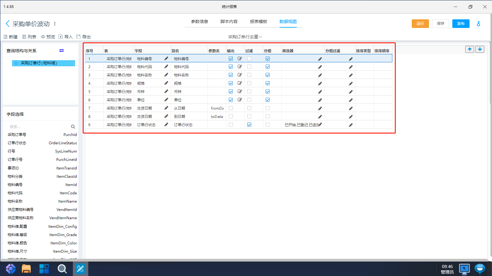Click the blue key icon at top right
492x276 pixels.
coord(478,24)
